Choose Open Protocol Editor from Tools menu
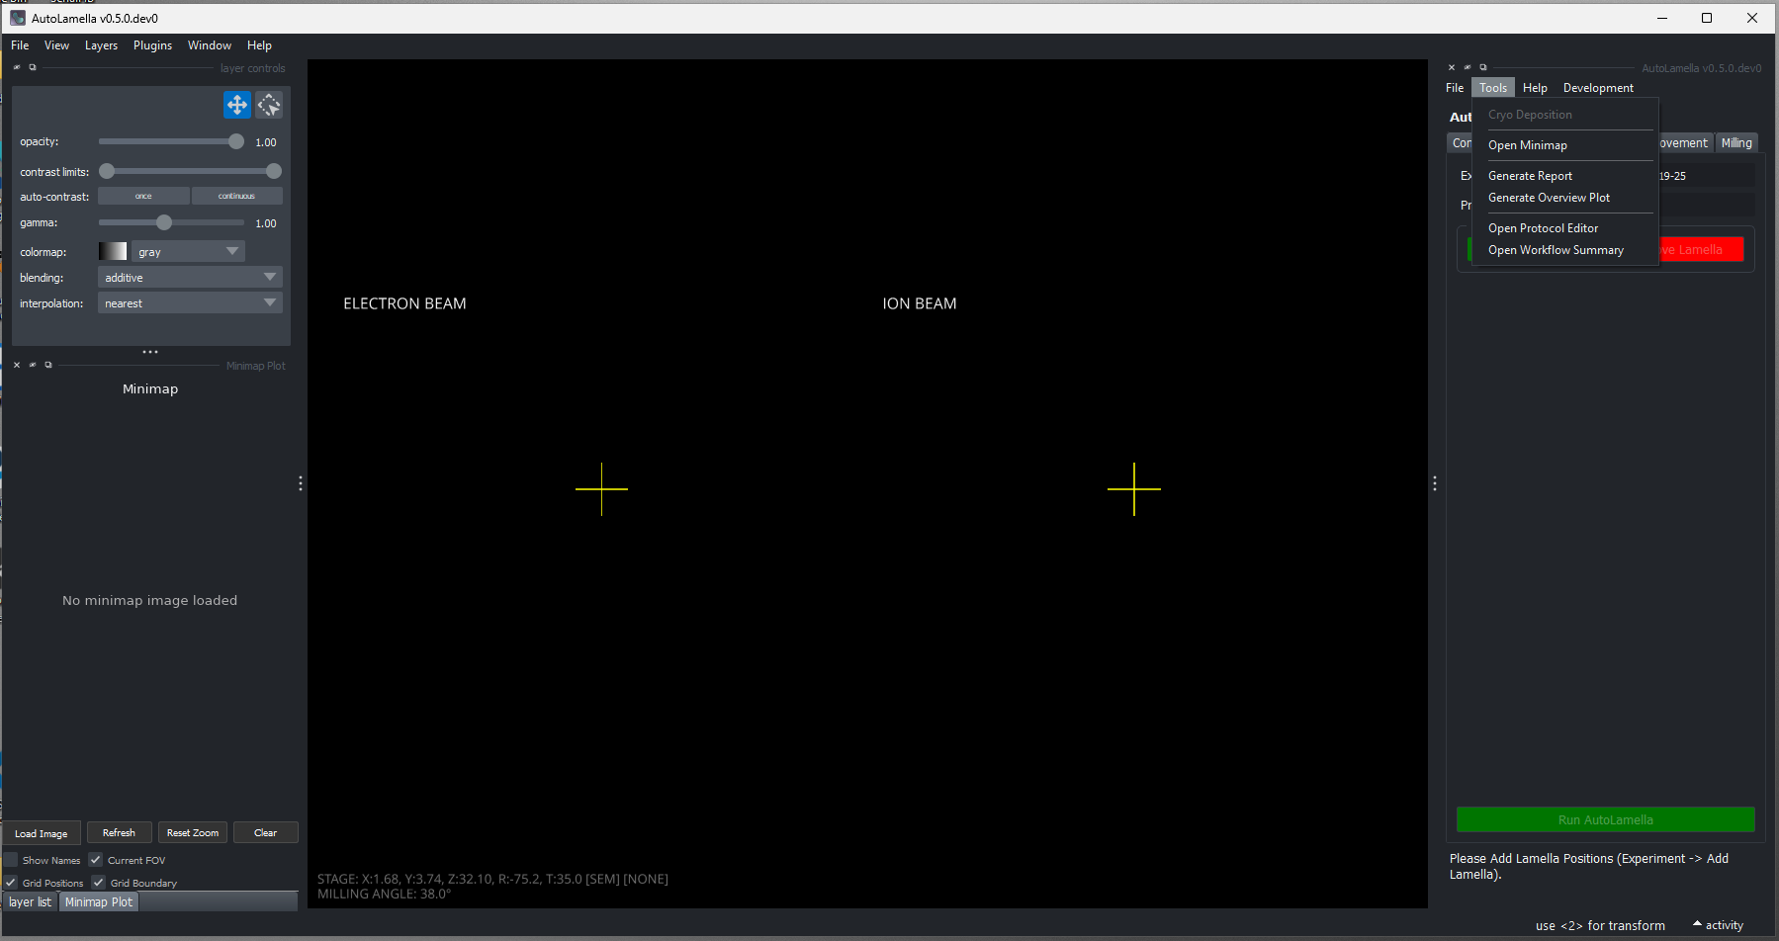This screenshot has height=941, width=1779. pos(1543,228)
